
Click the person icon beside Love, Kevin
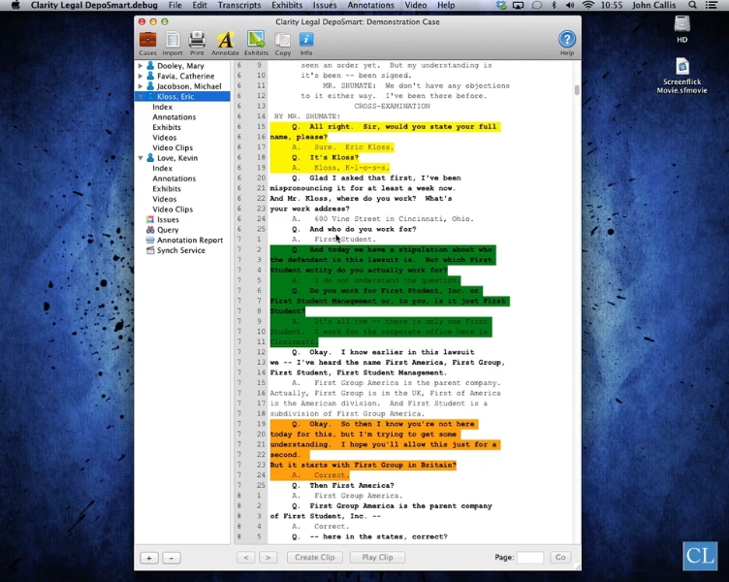click(150, 158)
